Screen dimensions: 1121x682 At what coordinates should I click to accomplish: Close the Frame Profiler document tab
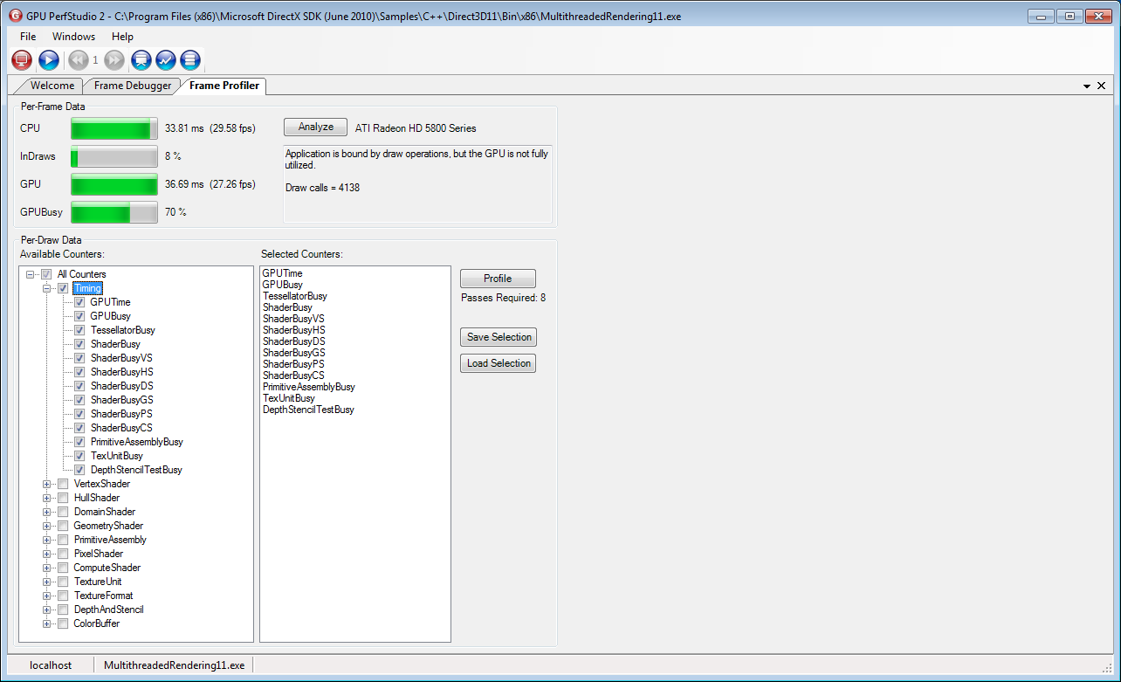pyautogui.click(x=1101, y=86)
